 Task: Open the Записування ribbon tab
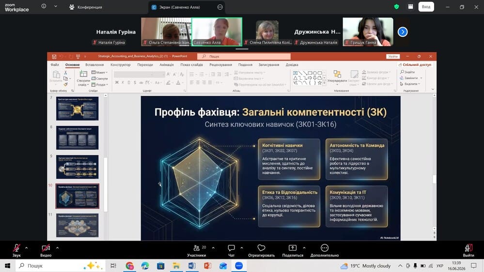[x=269, y=65]
